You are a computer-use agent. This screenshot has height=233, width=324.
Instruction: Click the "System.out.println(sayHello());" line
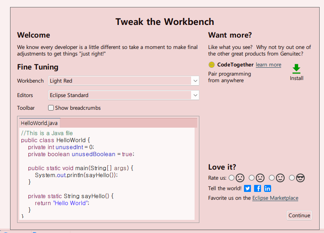coord(76,175)
